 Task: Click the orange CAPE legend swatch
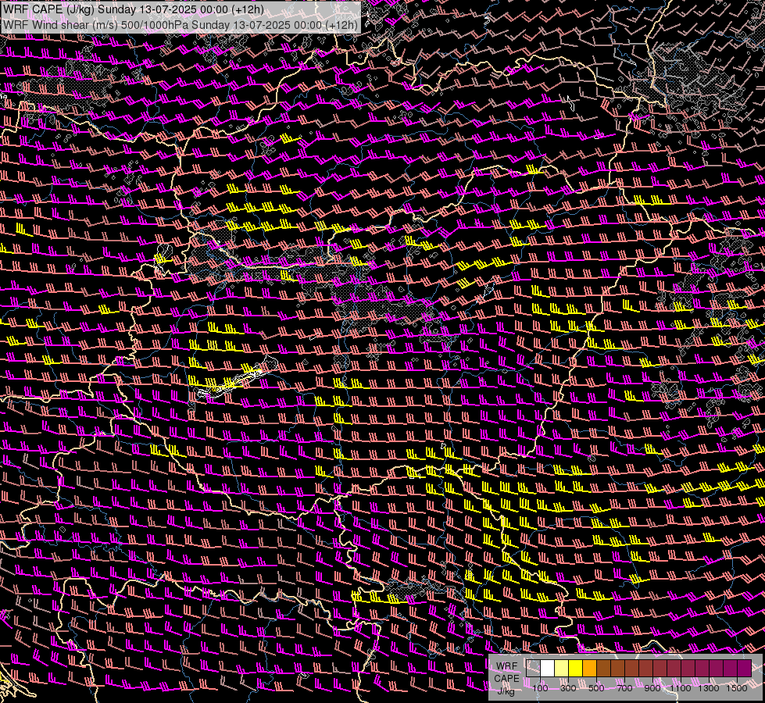tap(589, 669)
